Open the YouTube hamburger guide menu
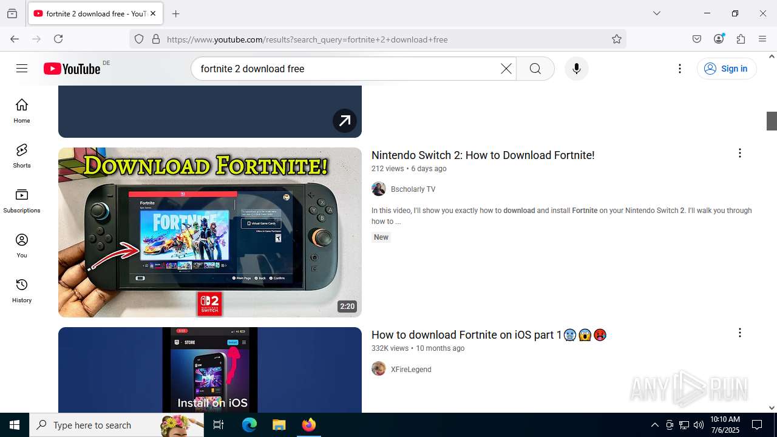Screen dimensions: 777x437 click(22, 69)
